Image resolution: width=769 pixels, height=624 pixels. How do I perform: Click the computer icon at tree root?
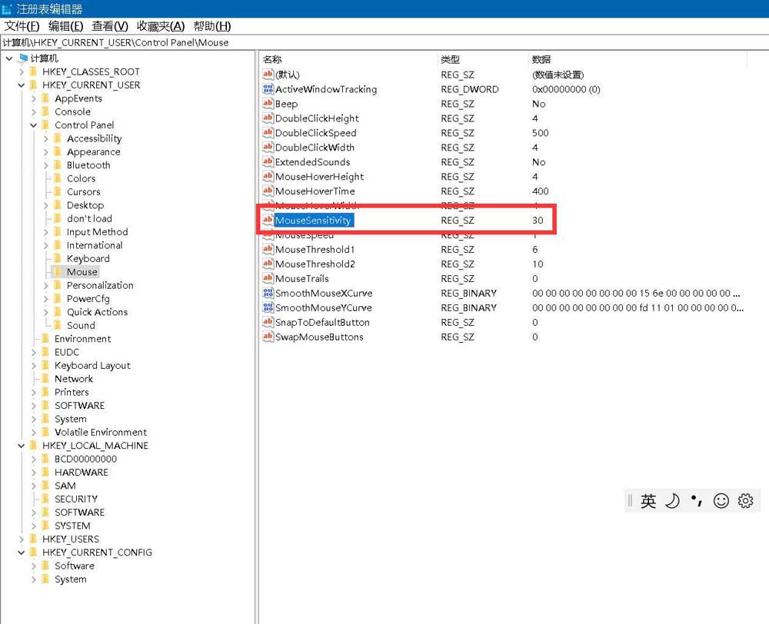click(x=22, y=58)
